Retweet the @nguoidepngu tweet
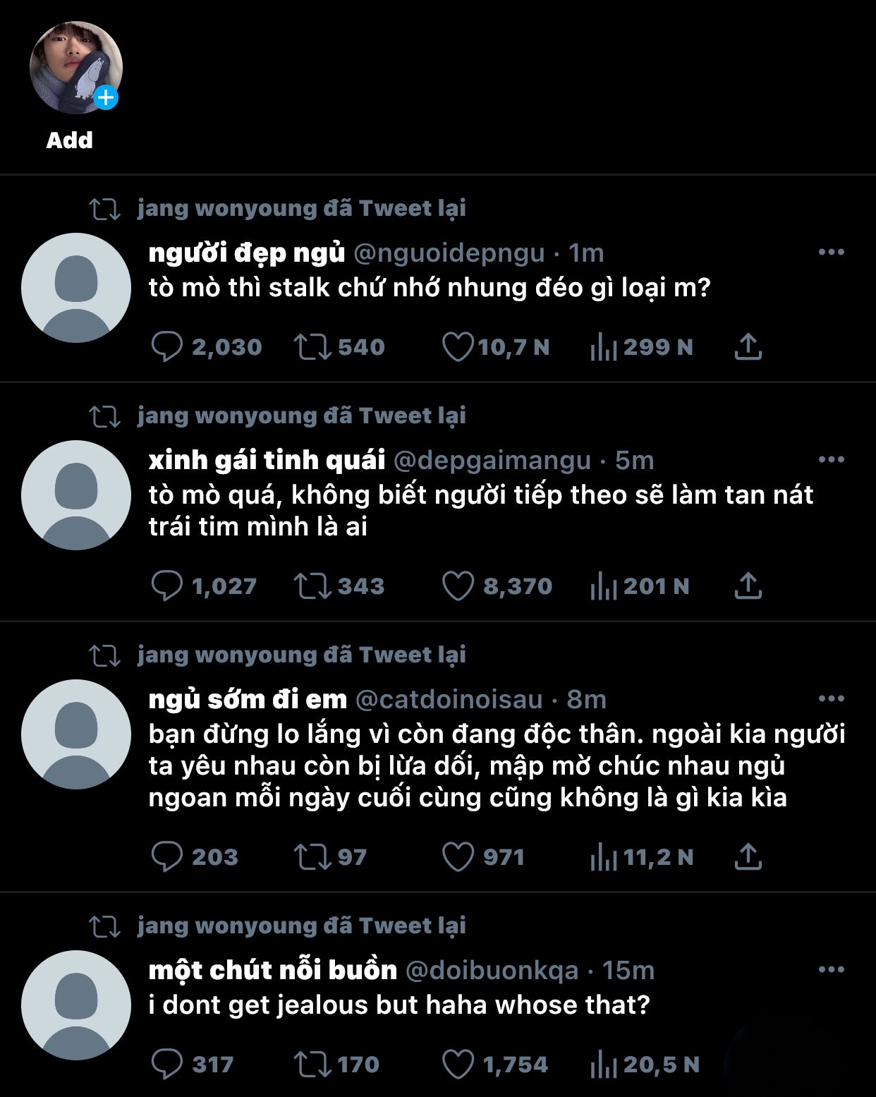The image size is (876, 1097). point(312,347)
